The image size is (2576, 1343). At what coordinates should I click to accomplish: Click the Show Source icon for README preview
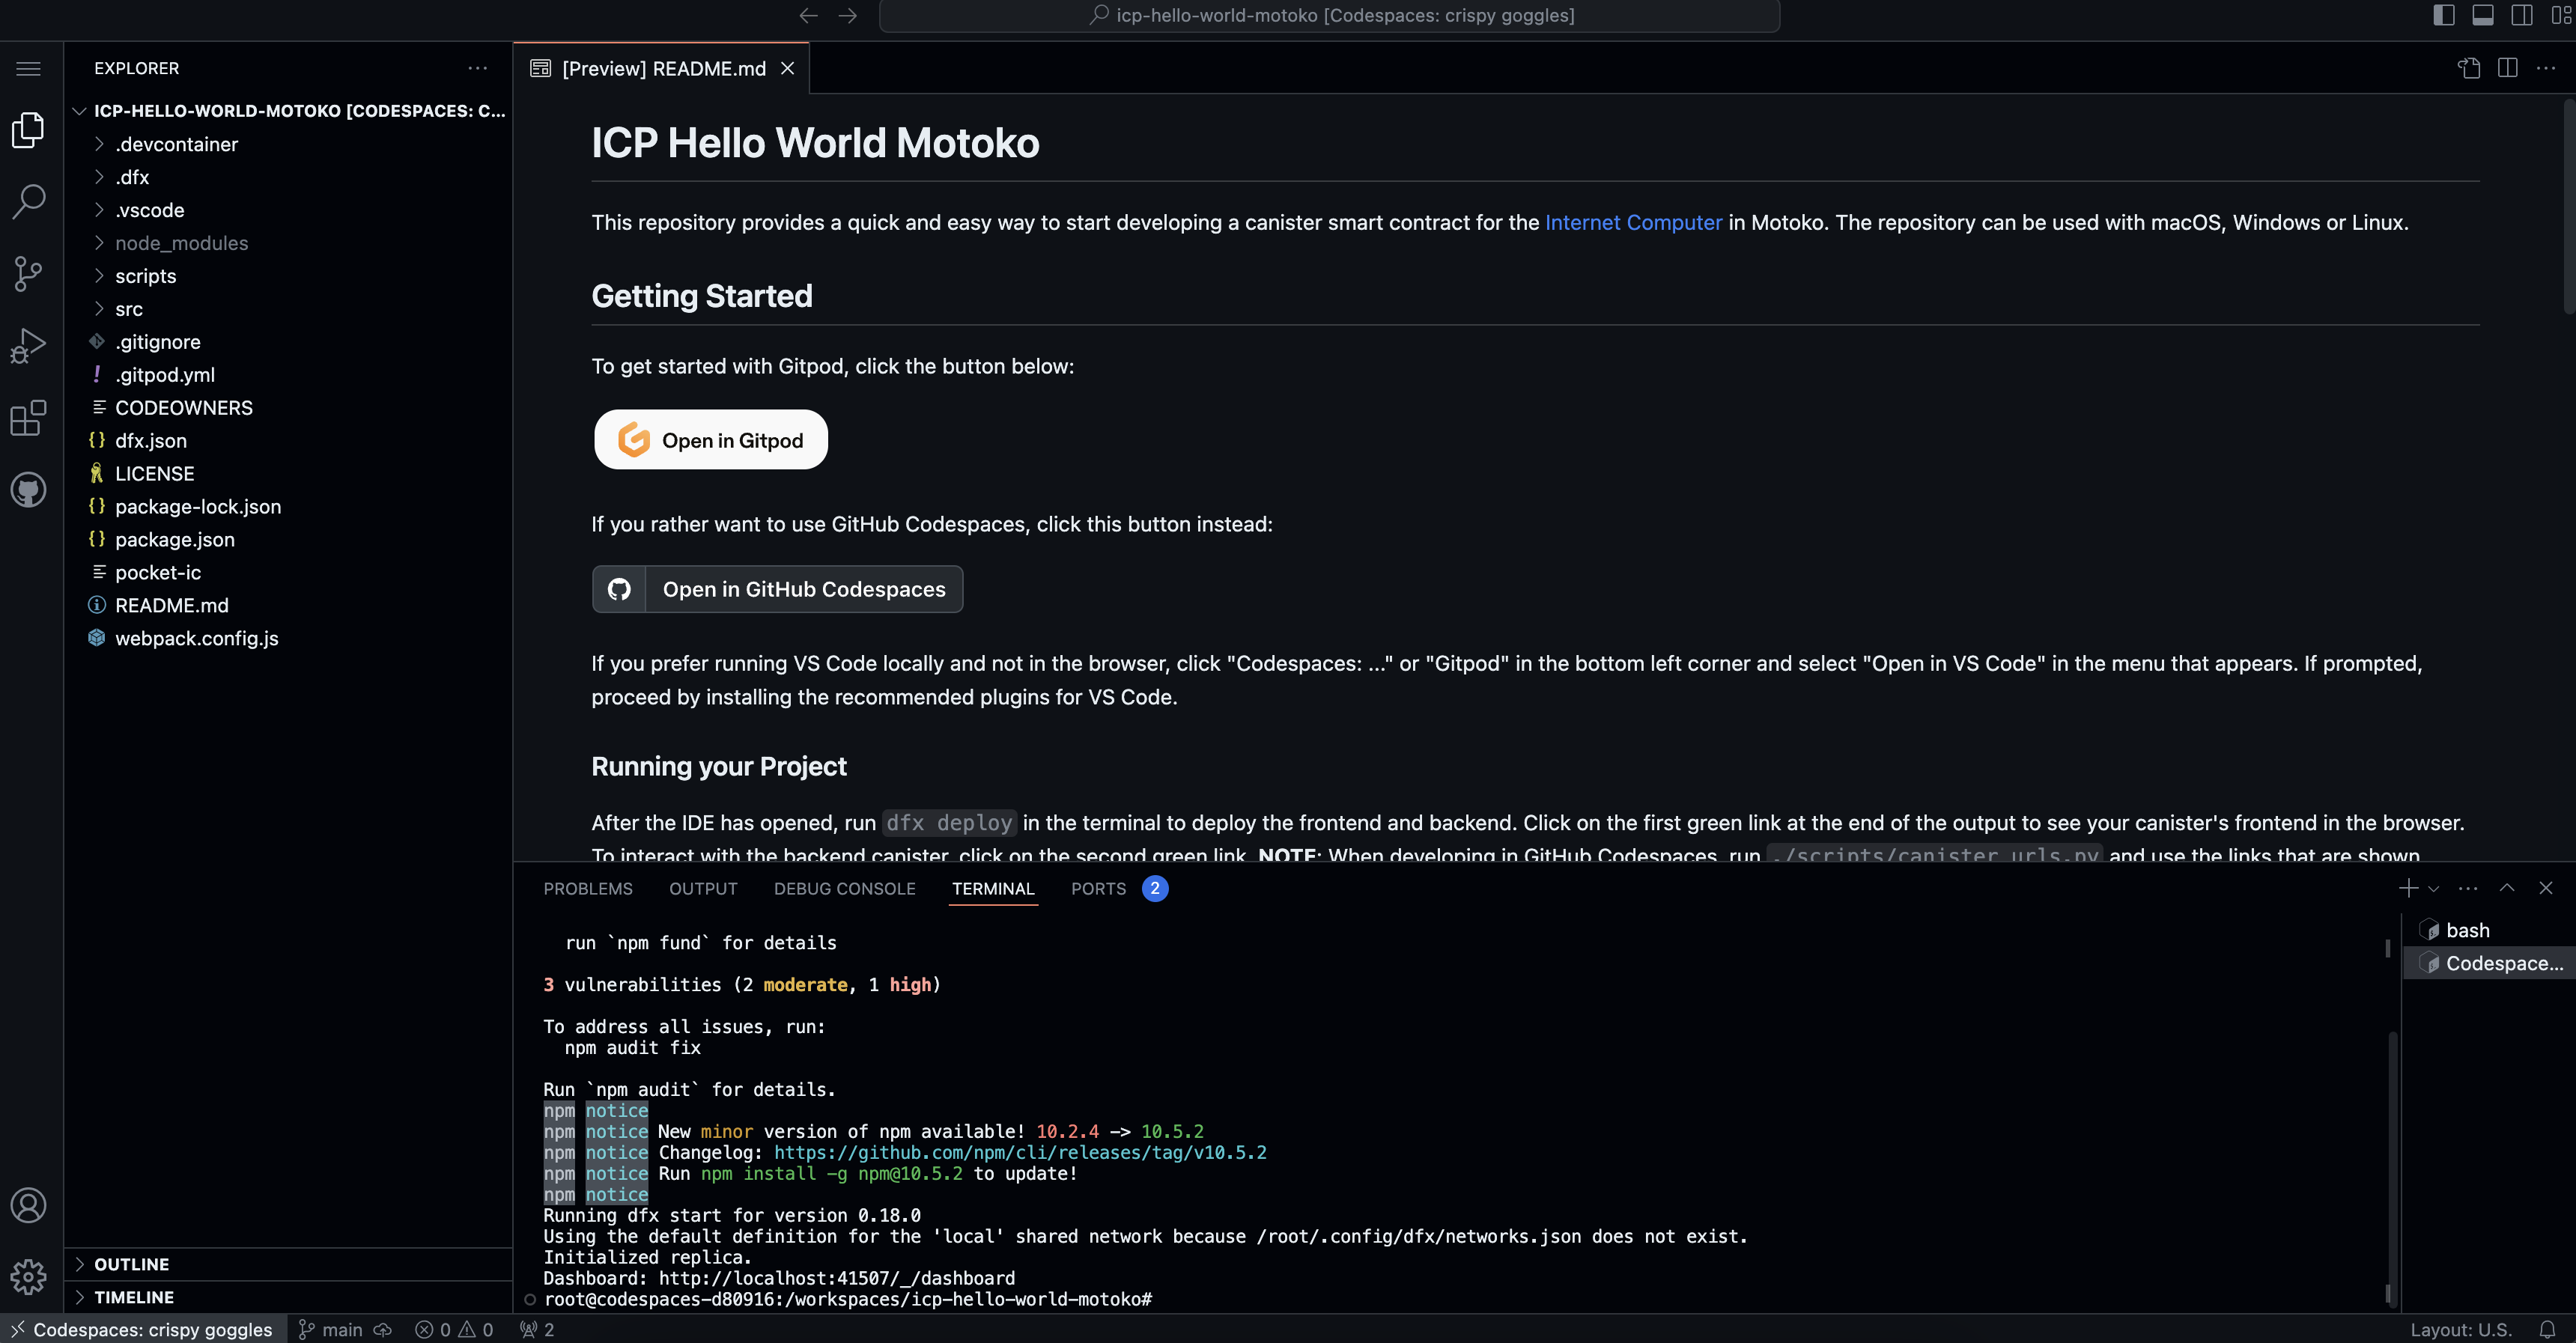pos(2469,68)
